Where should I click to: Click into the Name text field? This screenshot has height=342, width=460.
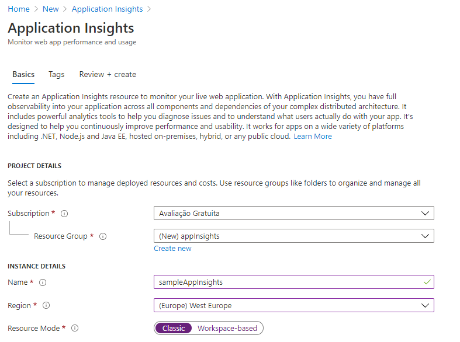click(x=286, y=282)
